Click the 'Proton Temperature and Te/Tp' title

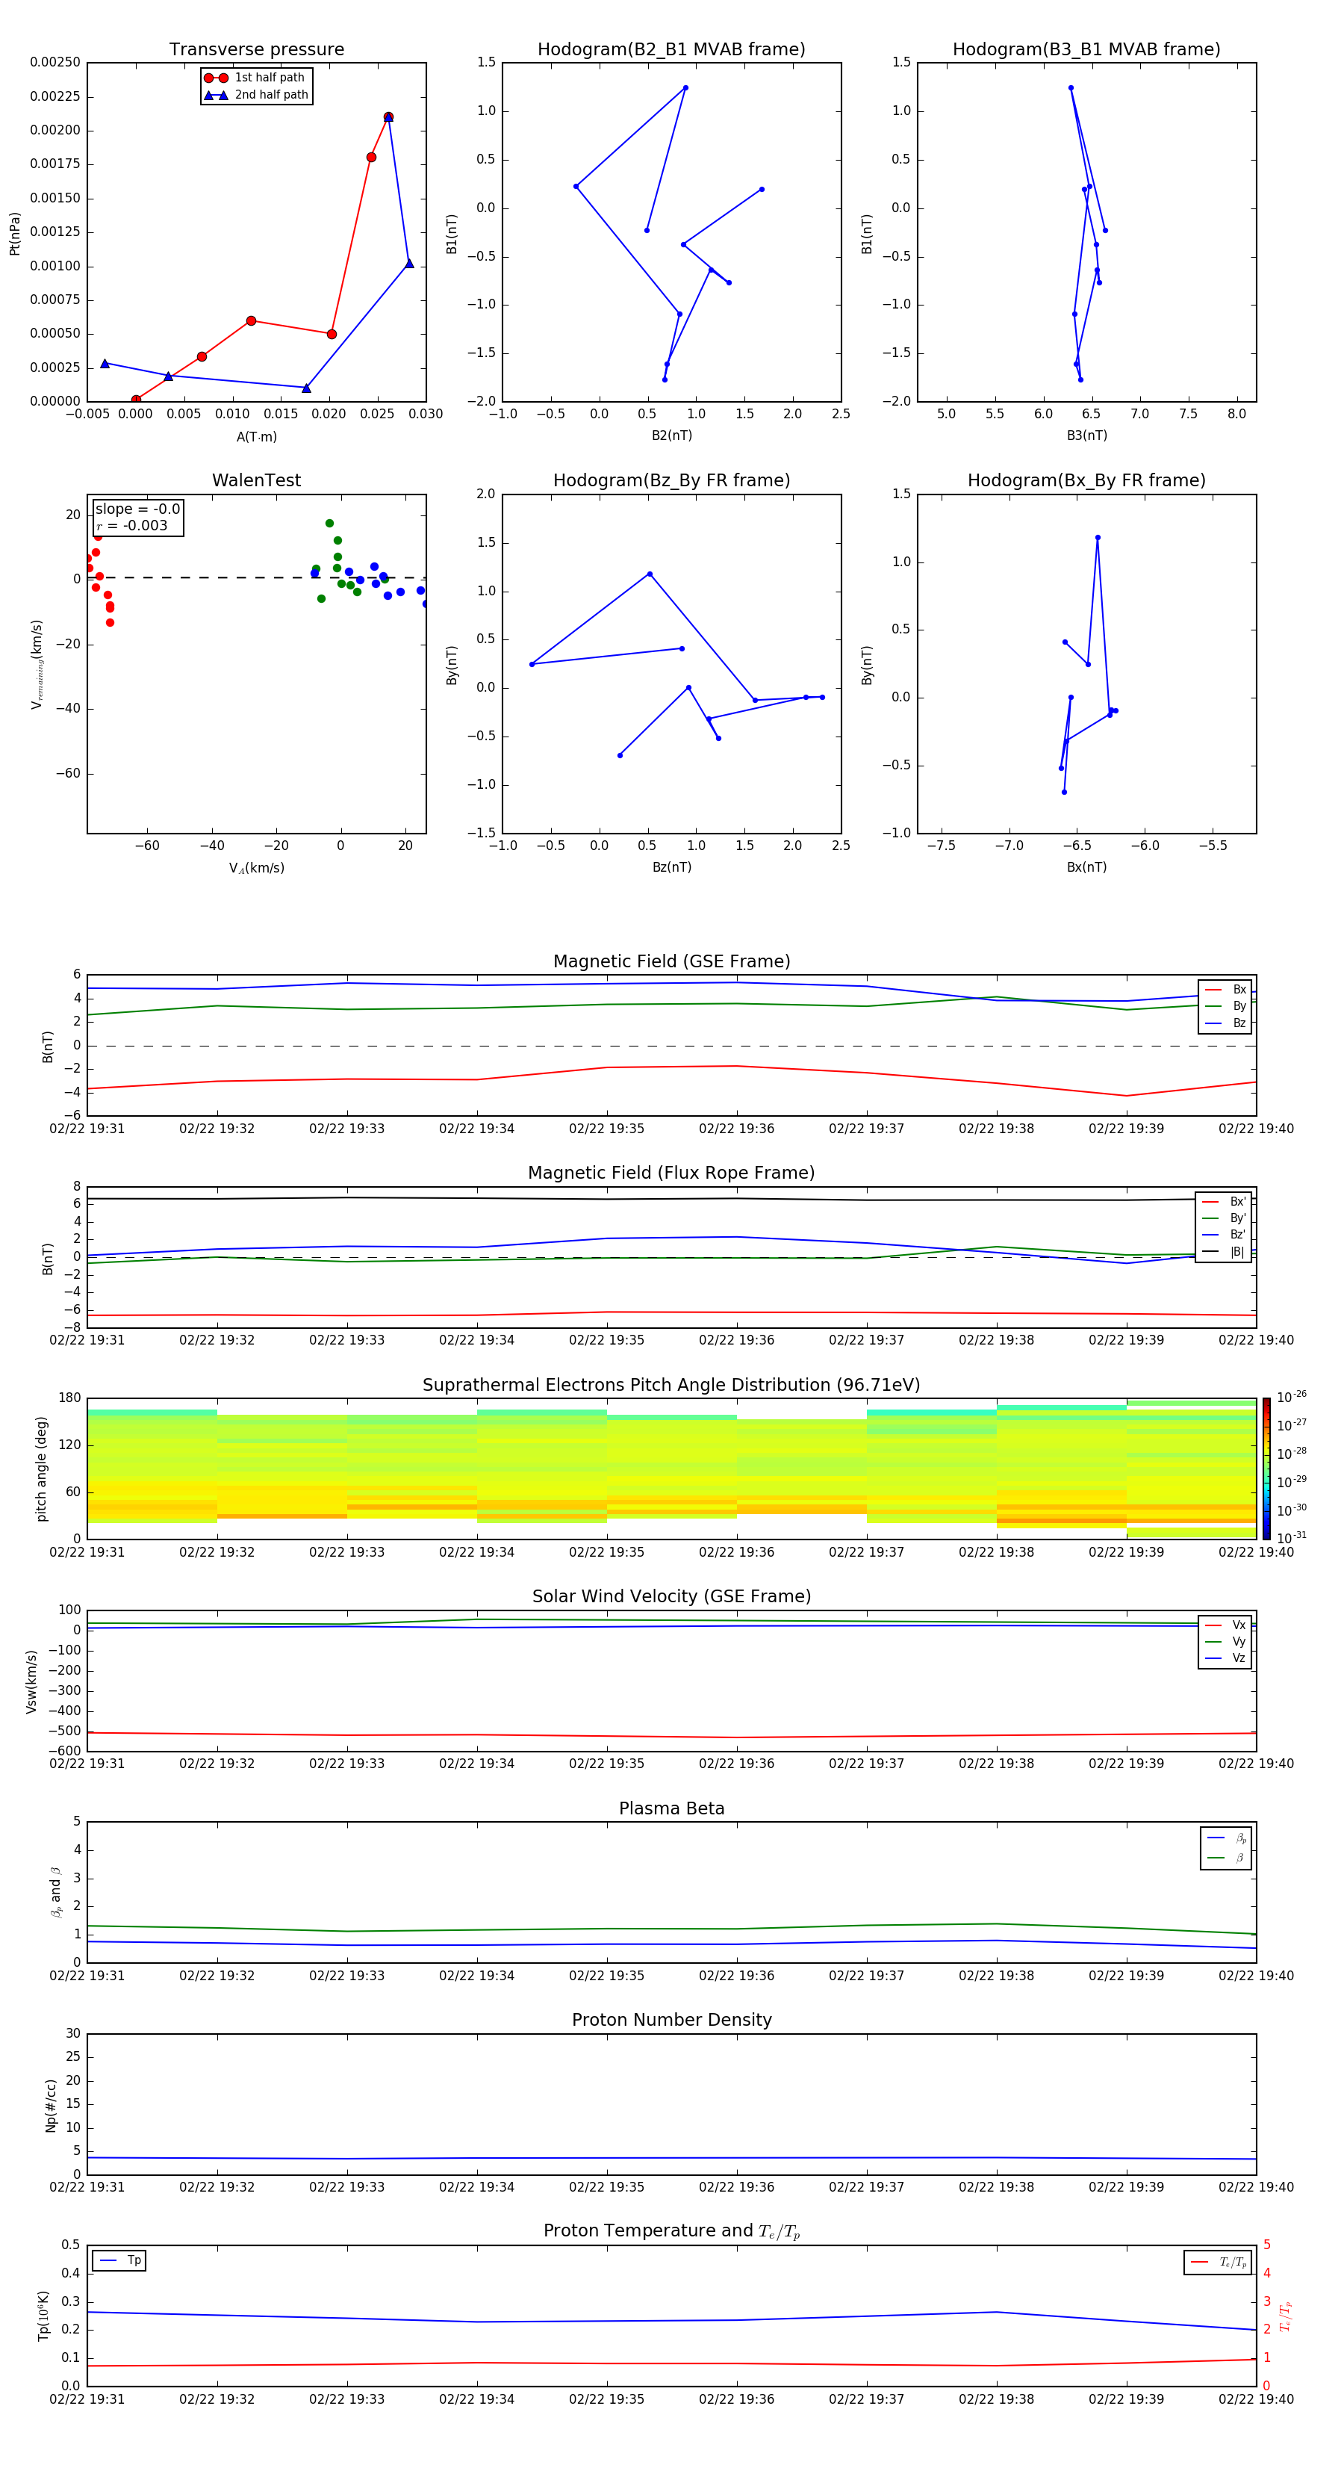pyautogui.click(x=671, y=2231)
